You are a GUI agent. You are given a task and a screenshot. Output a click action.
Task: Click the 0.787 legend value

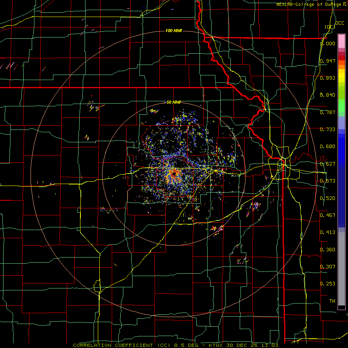click(x=328, y=112)
